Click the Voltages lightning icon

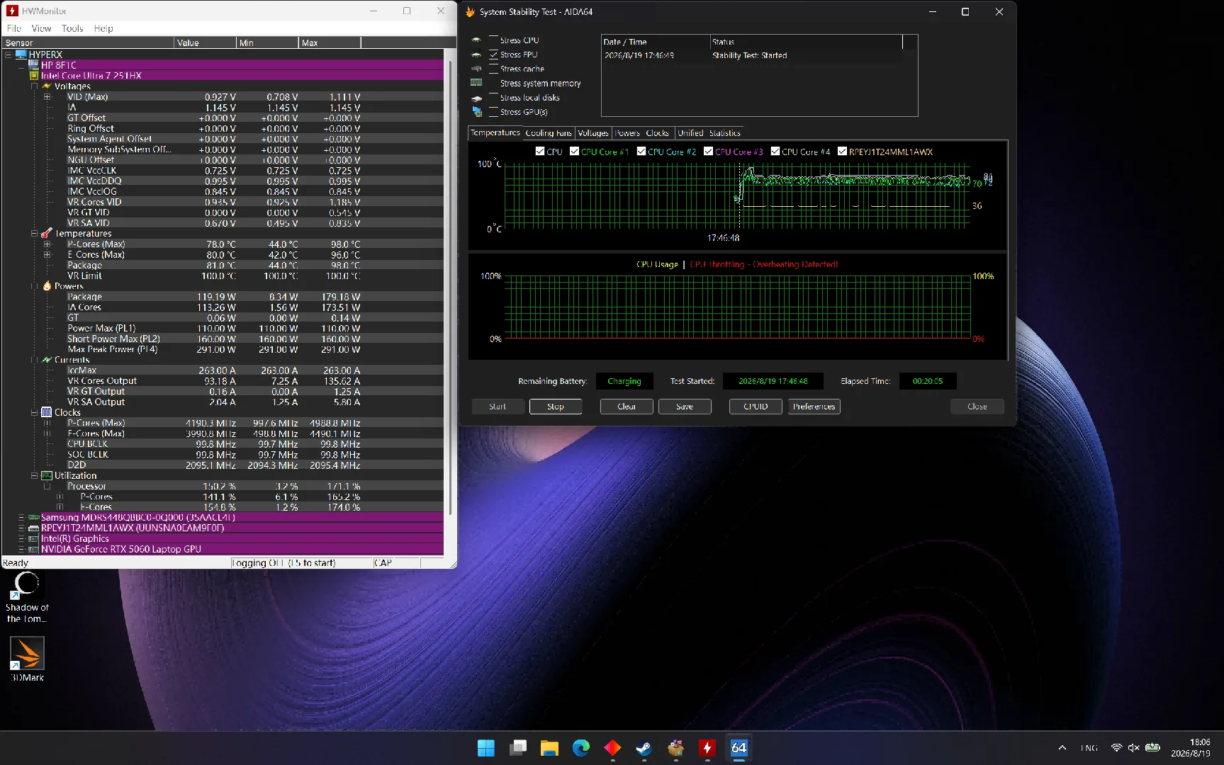pyautogui.click(x=47, y=86)
